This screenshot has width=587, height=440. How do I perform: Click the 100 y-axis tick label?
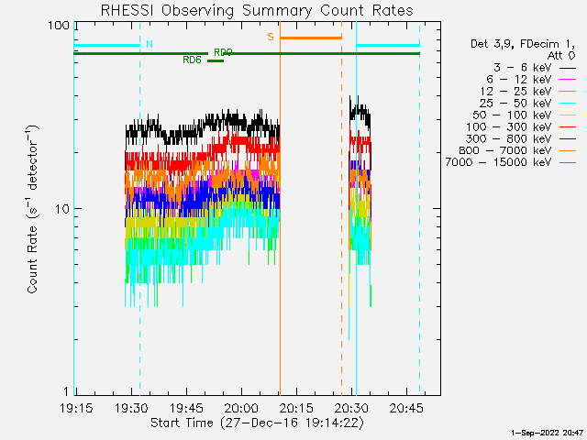(59, 26)
